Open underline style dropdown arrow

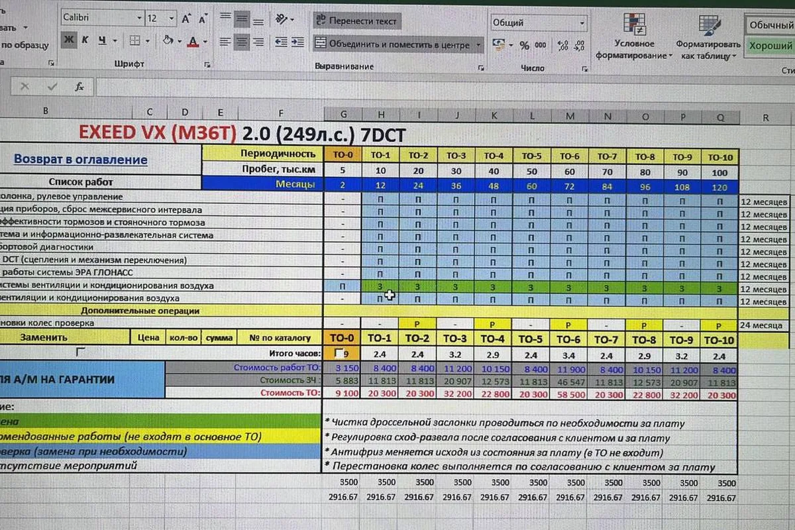(x=115, y=41)
